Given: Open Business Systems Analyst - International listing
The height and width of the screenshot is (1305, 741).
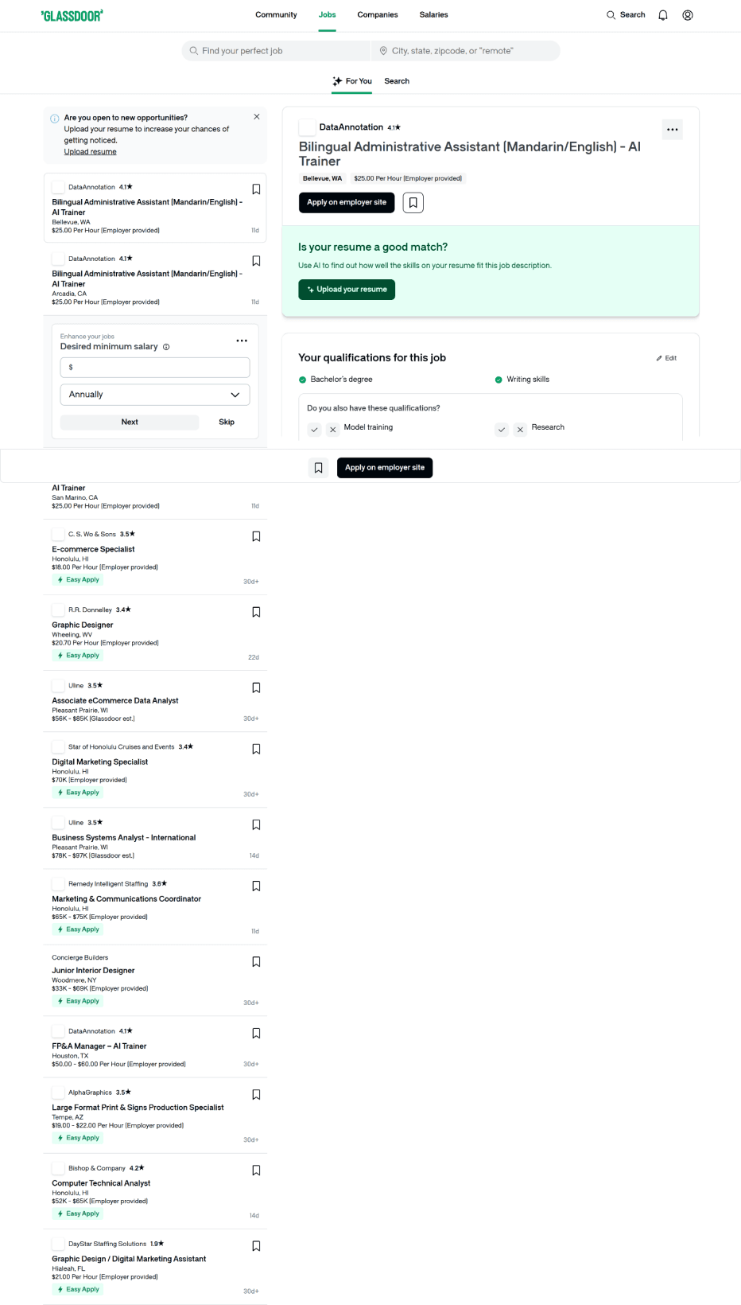Looking at the screenshot, I should click(124, 838).
